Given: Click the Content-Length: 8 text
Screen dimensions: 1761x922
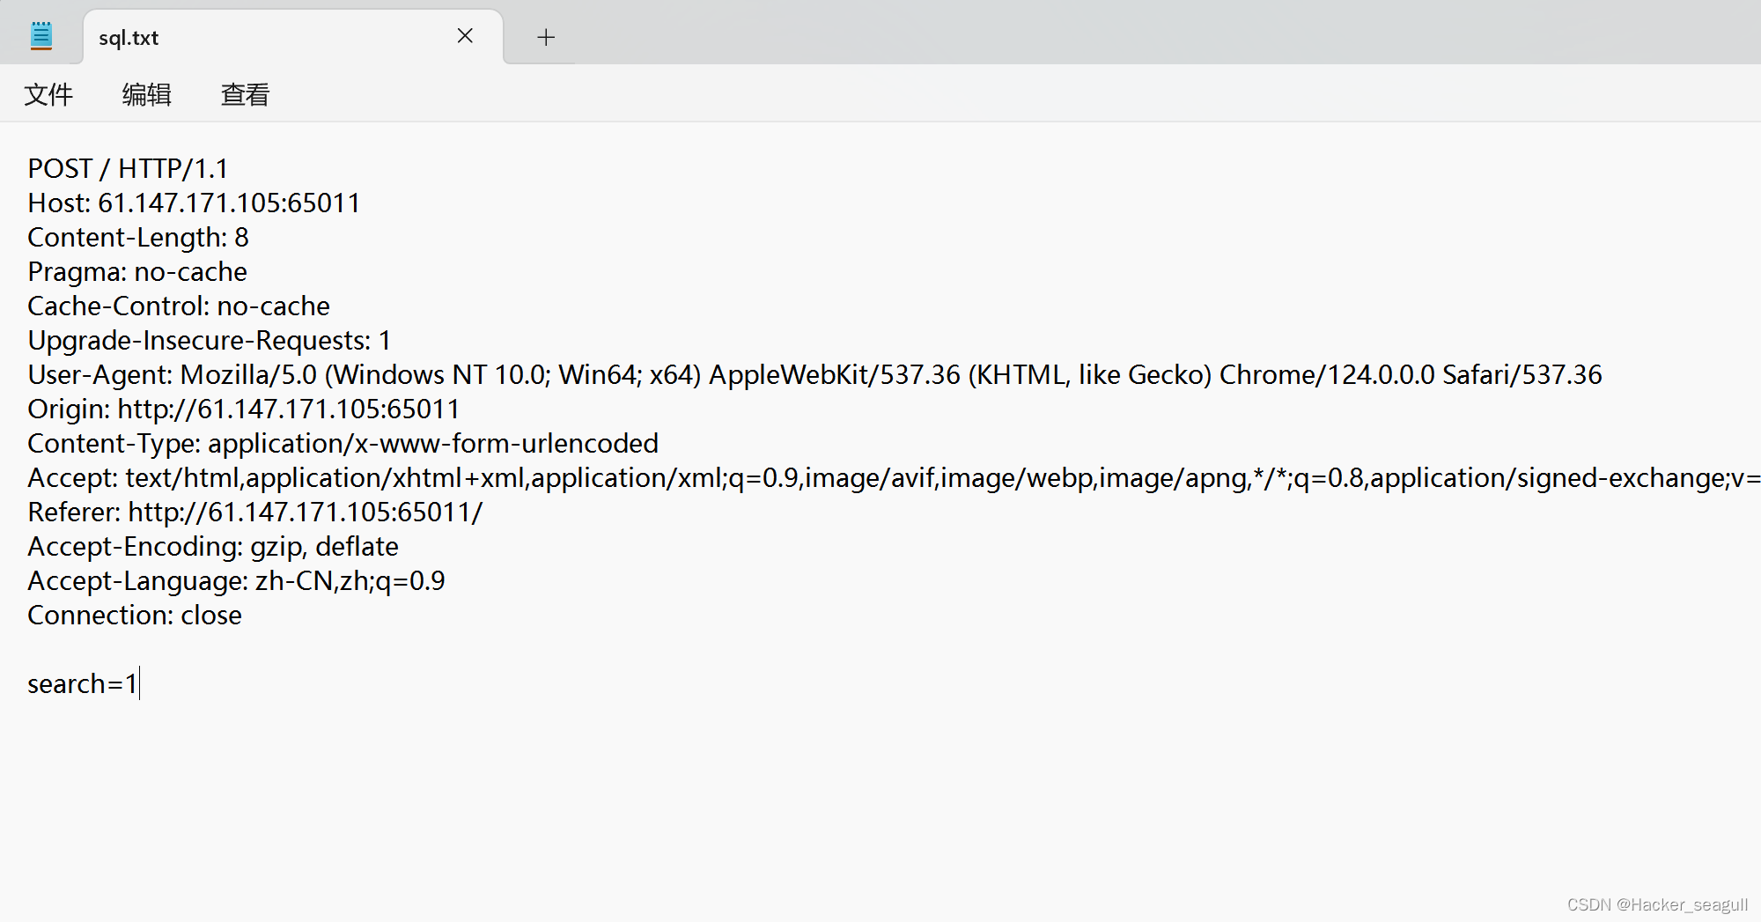Looking at the screenshot, I should point(138,237).
